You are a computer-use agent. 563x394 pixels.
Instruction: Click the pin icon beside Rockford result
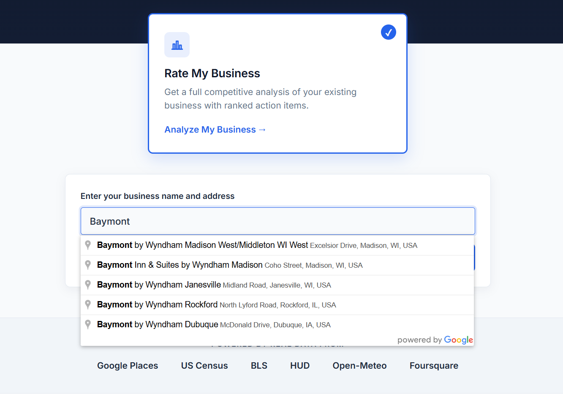point(88,304)
